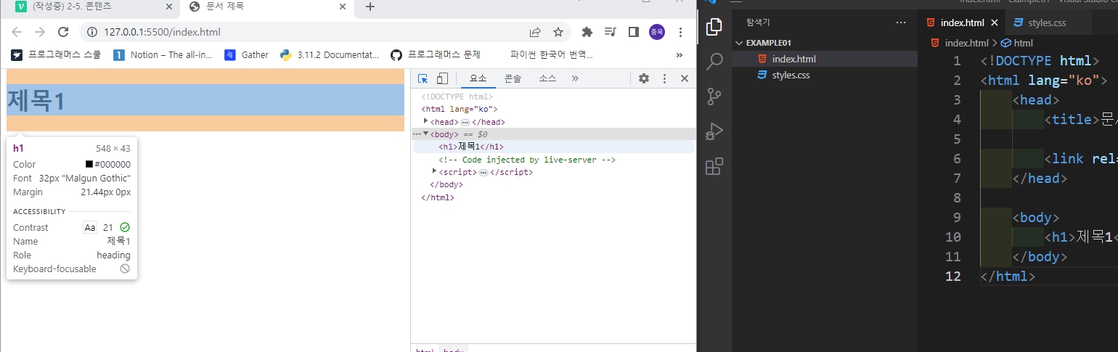The width and height of the screenshot is (1118, 352).
Task: Click the closing html tag in DOM tree
Action: 438,197
